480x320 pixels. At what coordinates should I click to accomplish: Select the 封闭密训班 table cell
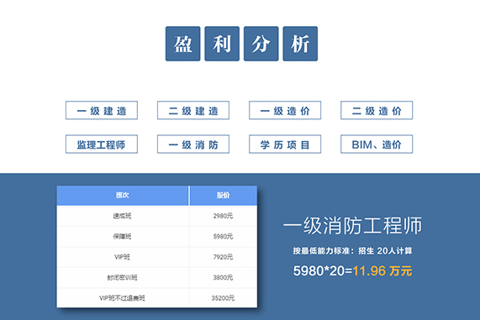tap(123, 277)
